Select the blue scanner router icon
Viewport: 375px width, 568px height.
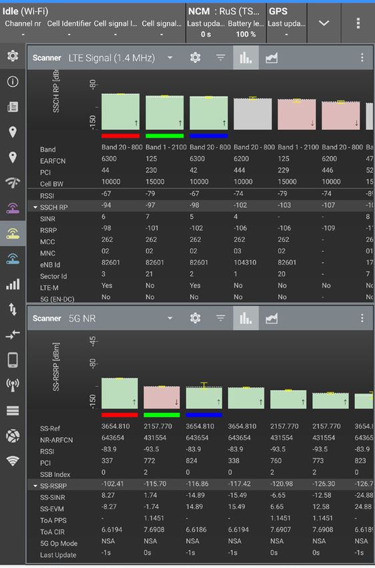(13, 259)
